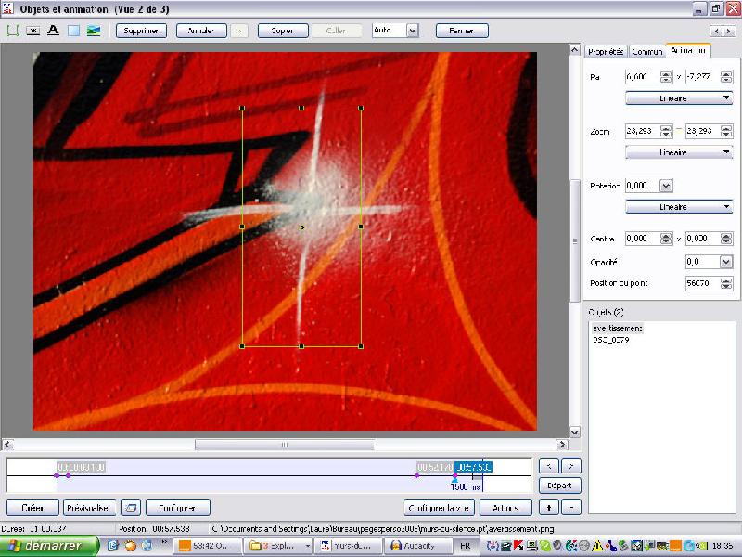Click the top-middle handle of the selection box
742x557 pixels.
(x=301, y=108)
